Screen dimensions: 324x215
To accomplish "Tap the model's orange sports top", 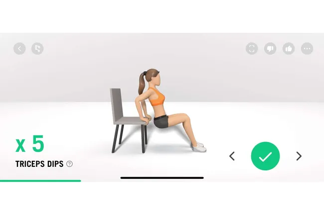I will click(157, 97).
